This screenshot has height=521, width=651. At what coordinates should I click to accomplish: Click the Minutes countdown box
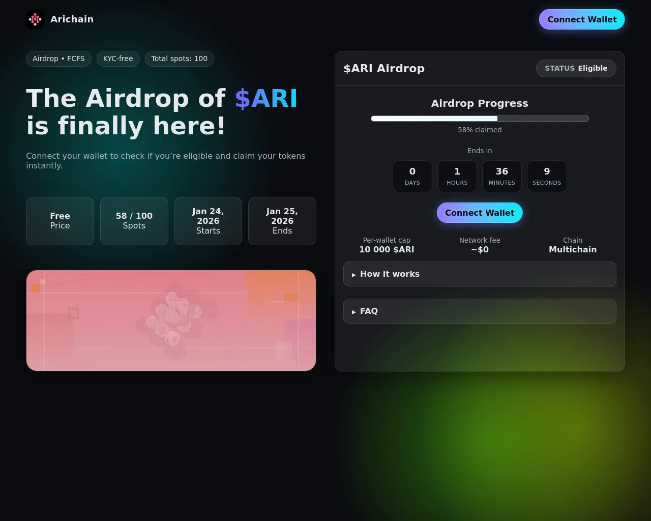(x=502, y=177)
